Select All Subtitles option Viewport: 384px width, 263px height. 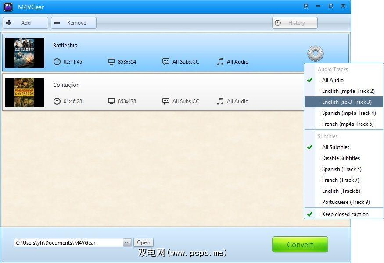[344, 147]
